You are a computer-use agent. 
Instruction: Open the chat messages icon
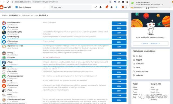pos(107,7)
